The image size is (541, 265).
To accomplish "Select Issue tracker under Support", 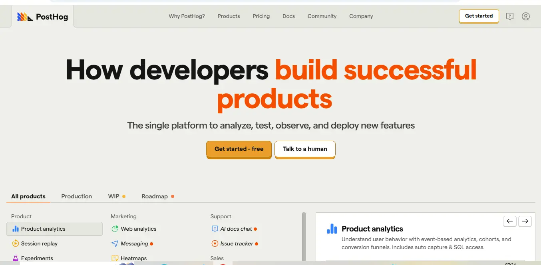I will (237, 243).
